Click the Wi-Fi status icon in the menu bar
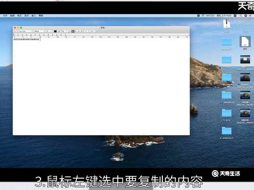This screenshot has height=190, width=254. (x=203, y=16)
